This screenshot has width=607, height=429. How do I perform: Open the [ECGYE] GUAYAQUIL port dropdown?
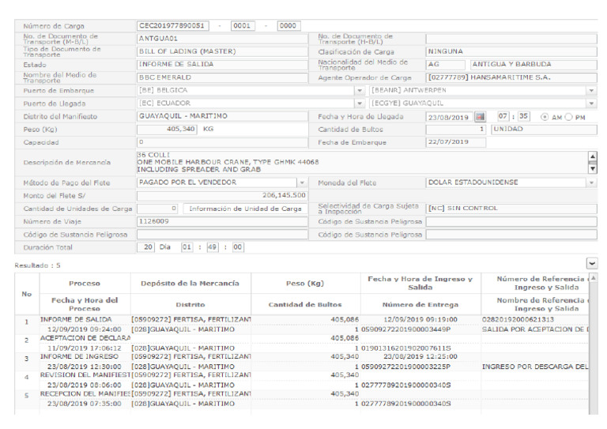591,103
